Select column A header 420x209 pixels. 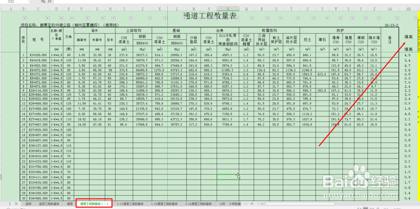tap(11, 9)
